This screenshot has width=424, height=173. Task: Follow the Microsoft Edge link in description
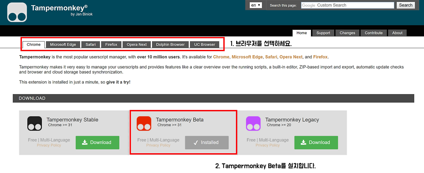(x=247, y=57)
